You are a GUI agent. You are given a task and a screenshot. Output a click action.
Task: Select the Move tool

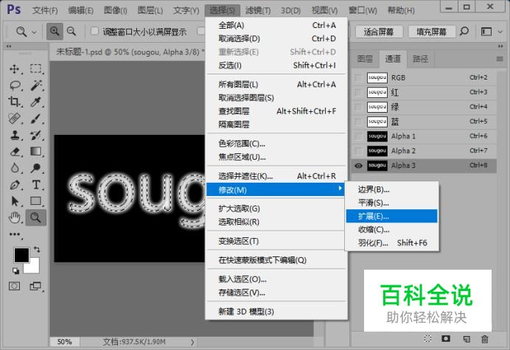(x=14, y=69)
